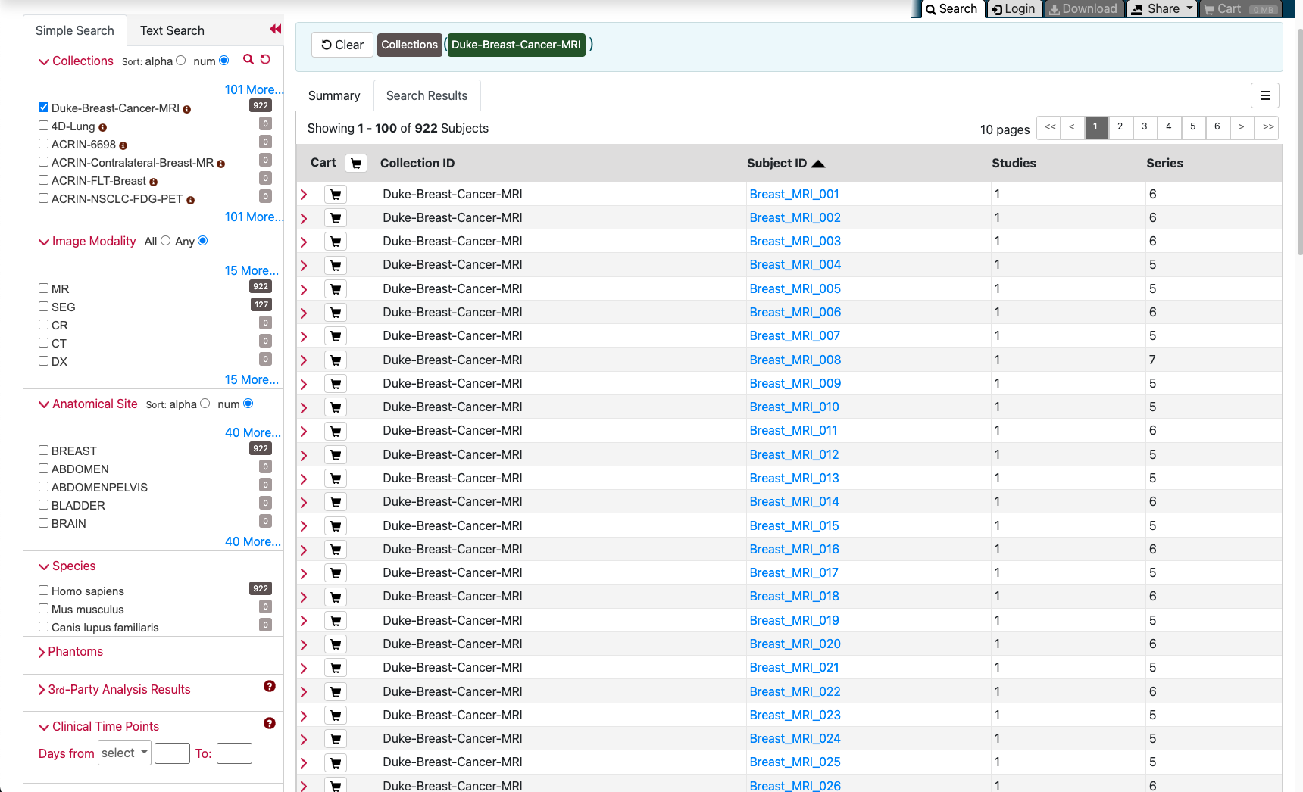Viewport: 1303px width, 792px height.
Task: Switch to the Summary tab
Action: coord(333,96)
